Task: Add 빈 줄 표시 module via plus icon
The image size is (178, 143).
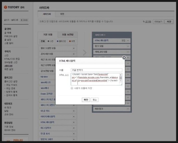Action: pyautogui.click(x=74, y=134)
